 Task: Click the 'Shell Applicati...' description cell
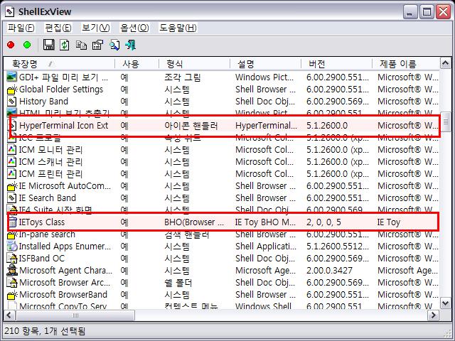[x=266, y=247]
